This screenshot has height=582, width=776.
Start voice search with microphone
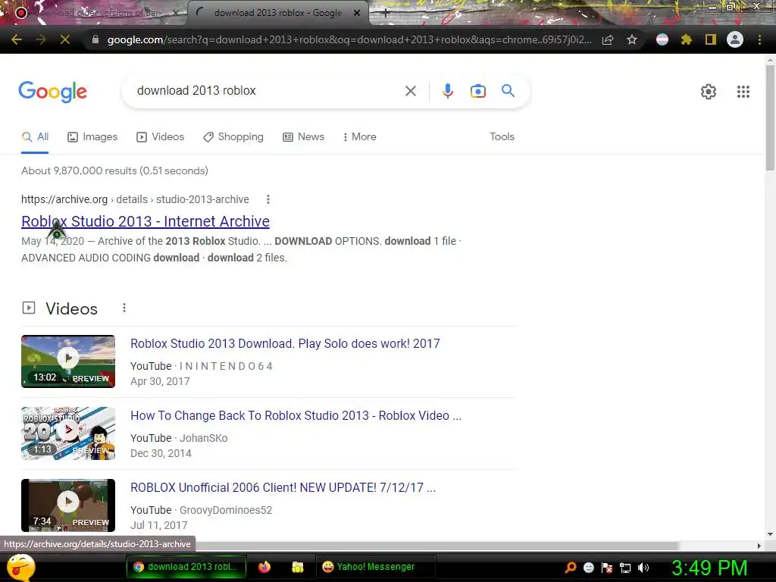tap(448, 91)
